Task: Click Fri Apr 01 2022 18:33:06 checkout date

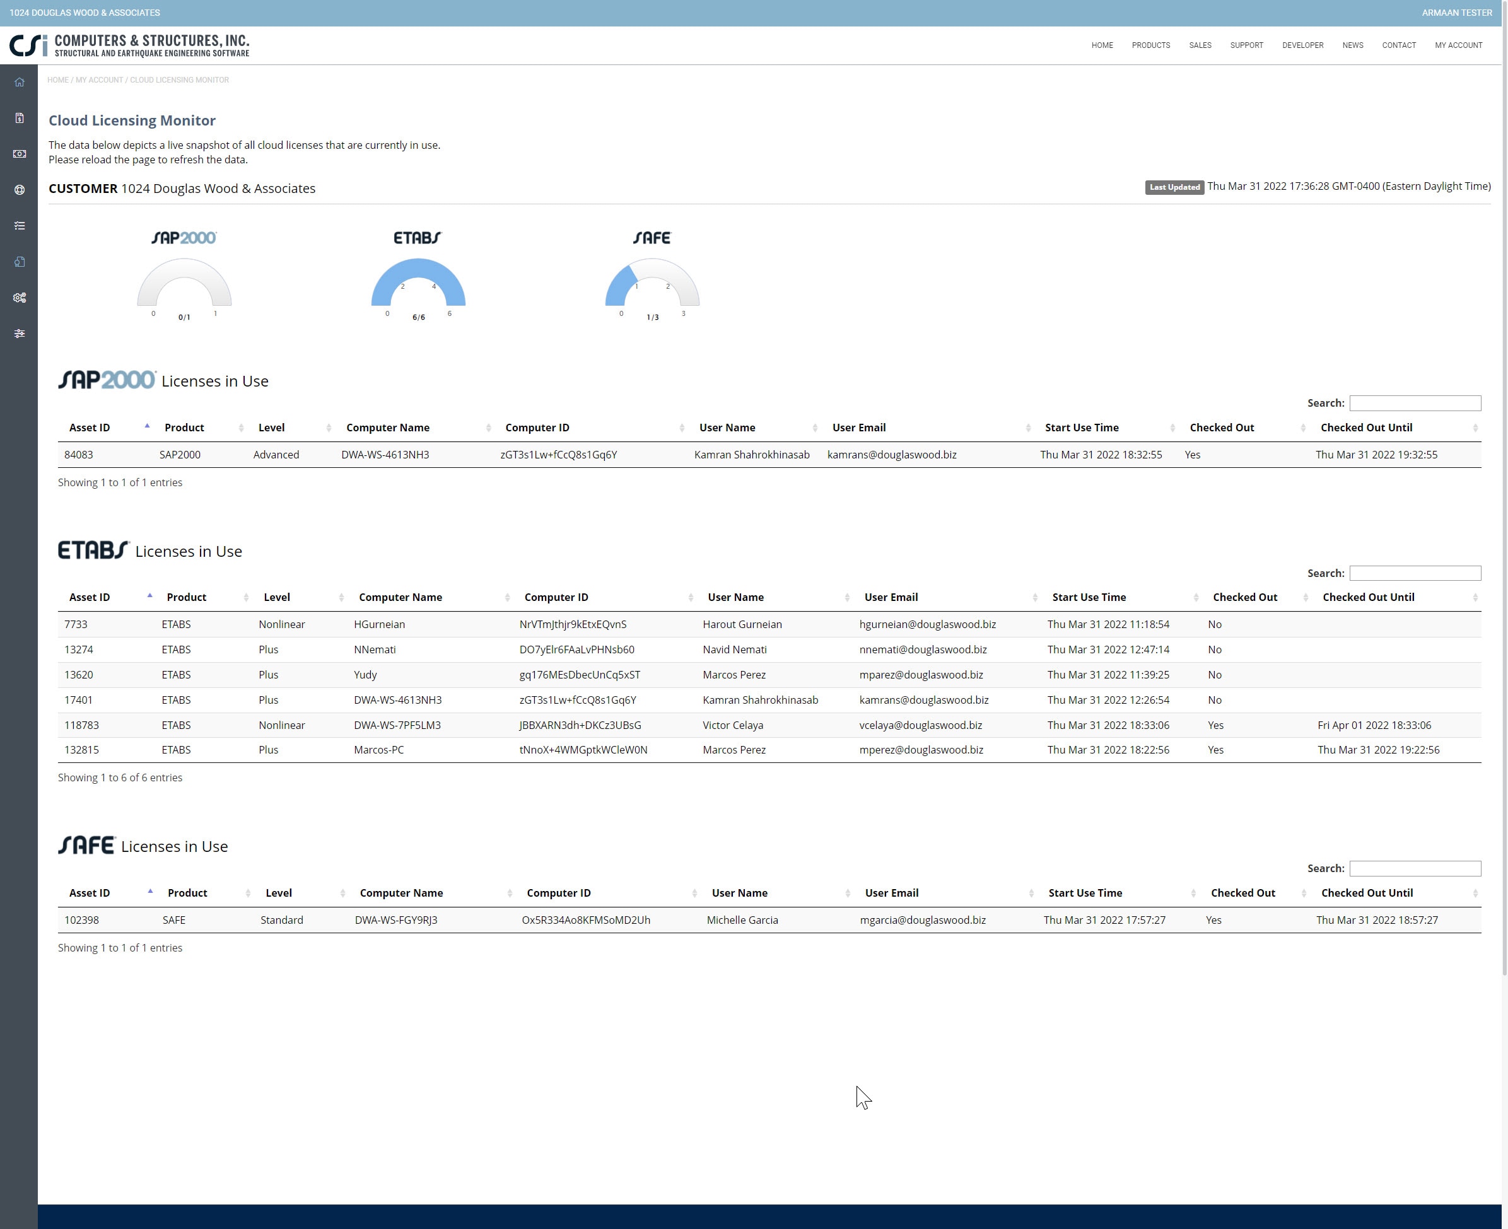Action: point(1374,726)
